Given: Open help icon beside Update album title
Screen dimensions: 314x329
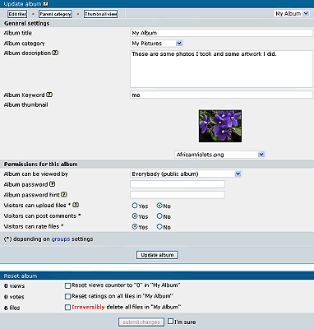Looking at the screenshot, I should click(x=46, y=4).
